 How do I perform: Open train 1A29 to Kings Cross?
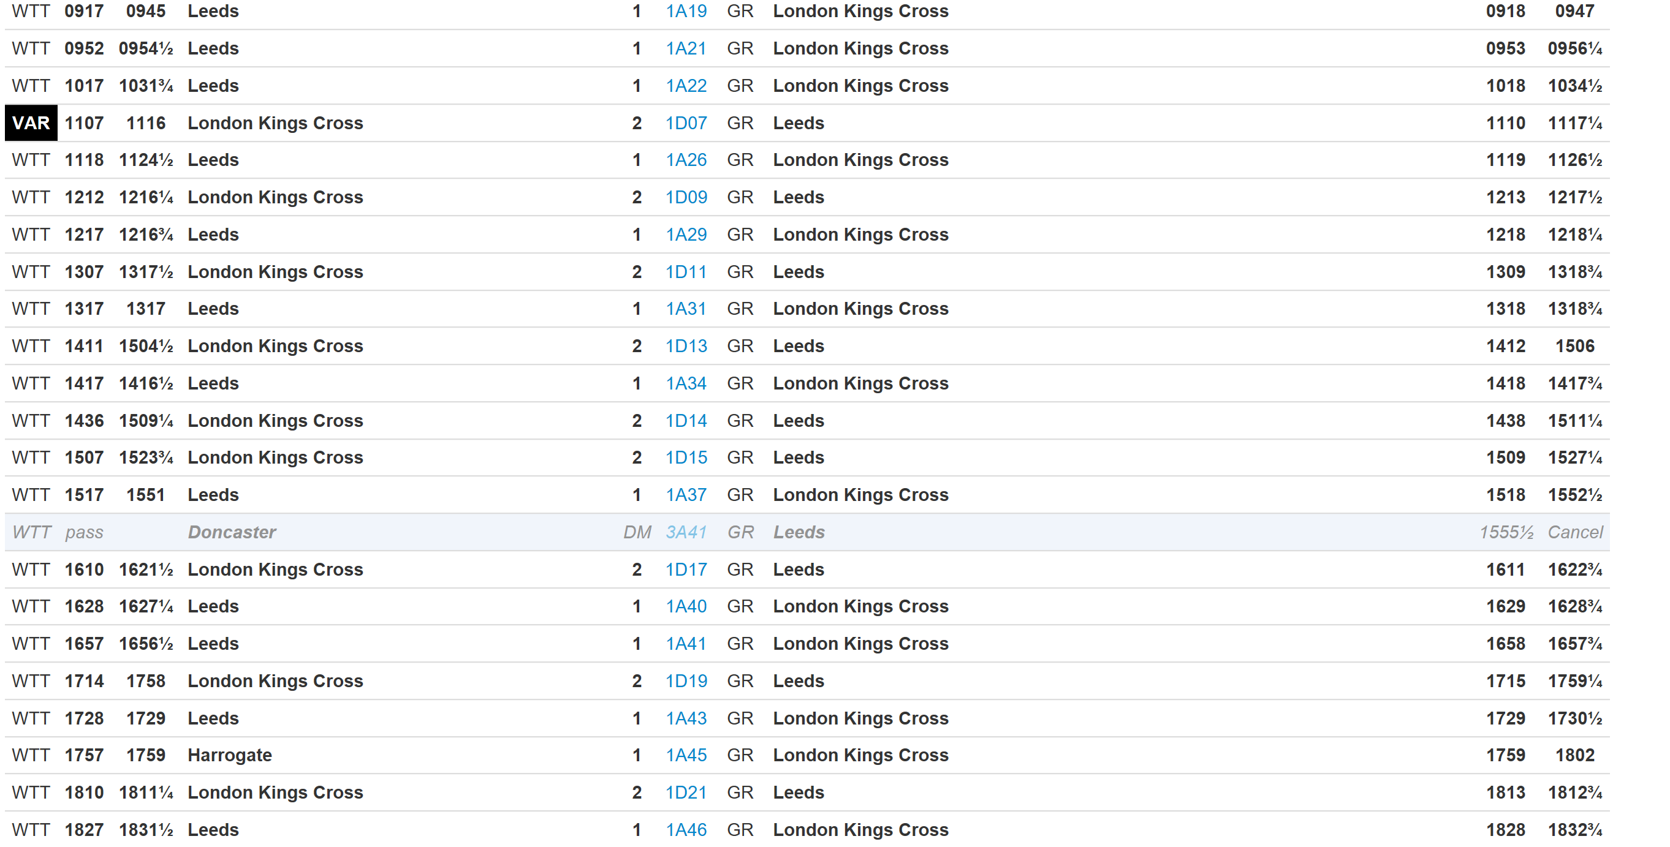[686, 235]
